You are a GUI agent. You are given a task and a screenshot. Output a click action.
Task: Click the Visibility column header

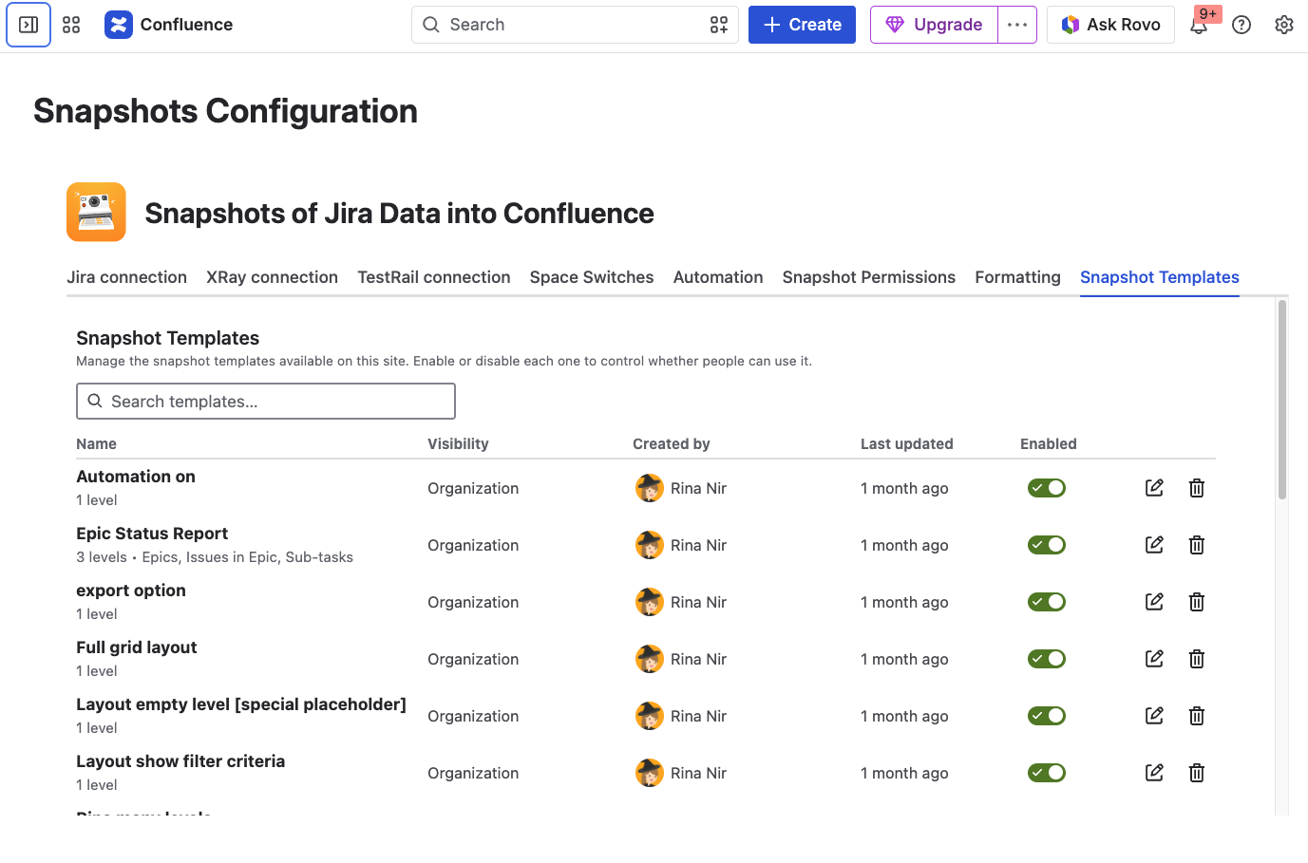458,443
